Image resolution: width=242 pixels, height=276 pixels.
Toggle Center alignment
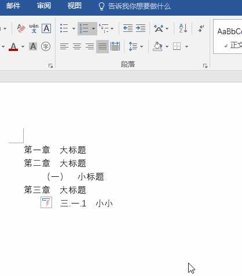tap(77, 46)
